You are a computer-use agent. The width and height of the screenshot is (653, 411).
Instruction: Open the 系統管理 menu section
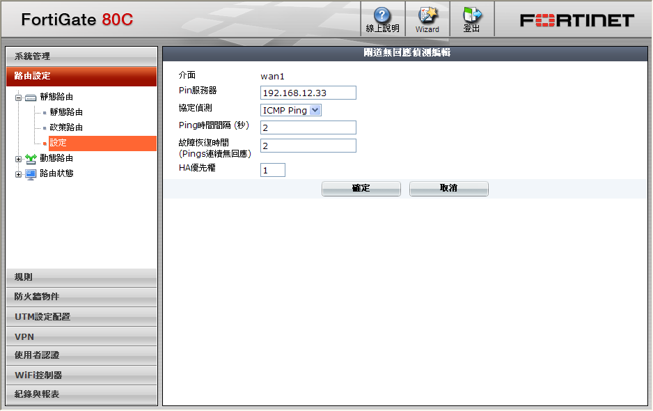(x=81, y=56)
